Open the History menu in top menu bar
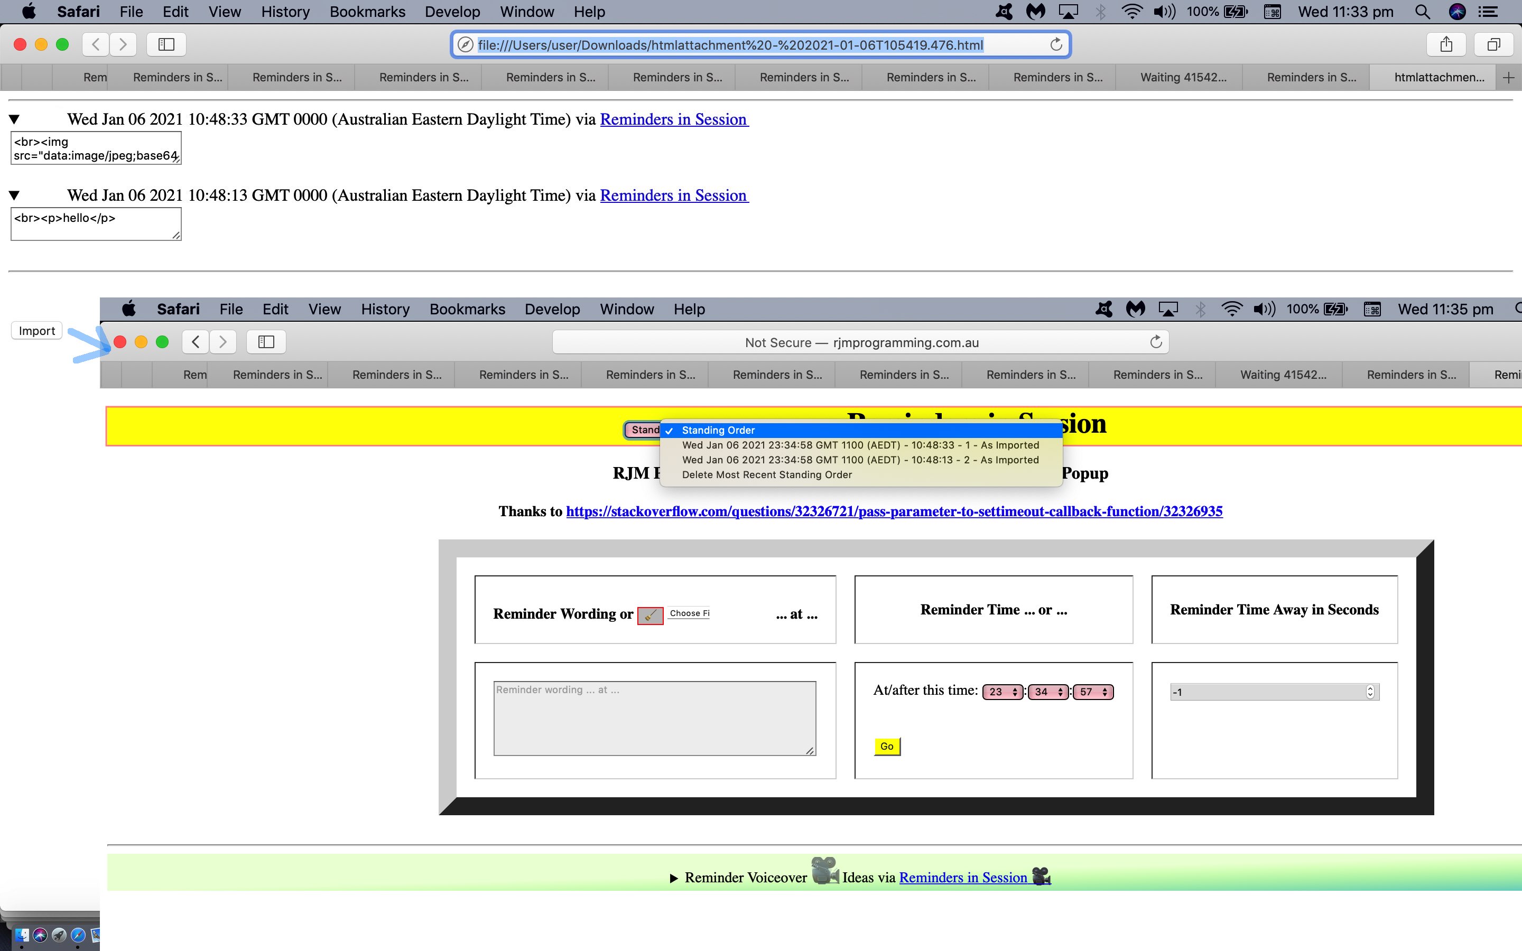 click(285, 11)
